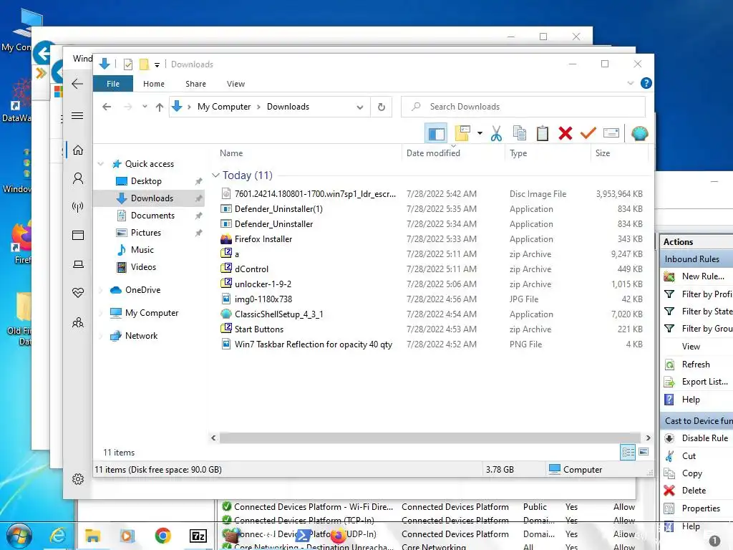Click the Paste clipboard toolbar icon
The height and width of the screenshot is (550, 733).
[x=543, y=134]
